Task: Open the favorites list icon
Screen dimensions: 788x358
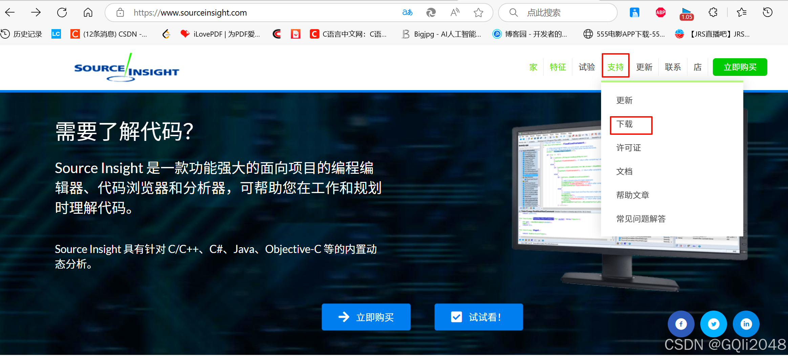Action: coord(742,13)
